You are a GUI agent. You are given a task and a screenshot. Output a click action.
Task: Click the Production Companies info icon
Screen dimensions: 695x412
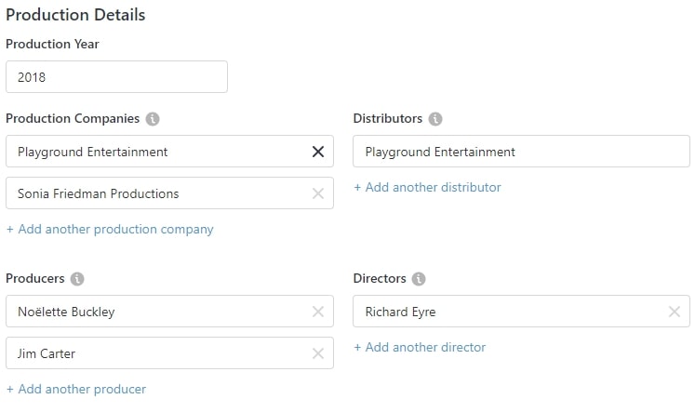click(153, 119)
